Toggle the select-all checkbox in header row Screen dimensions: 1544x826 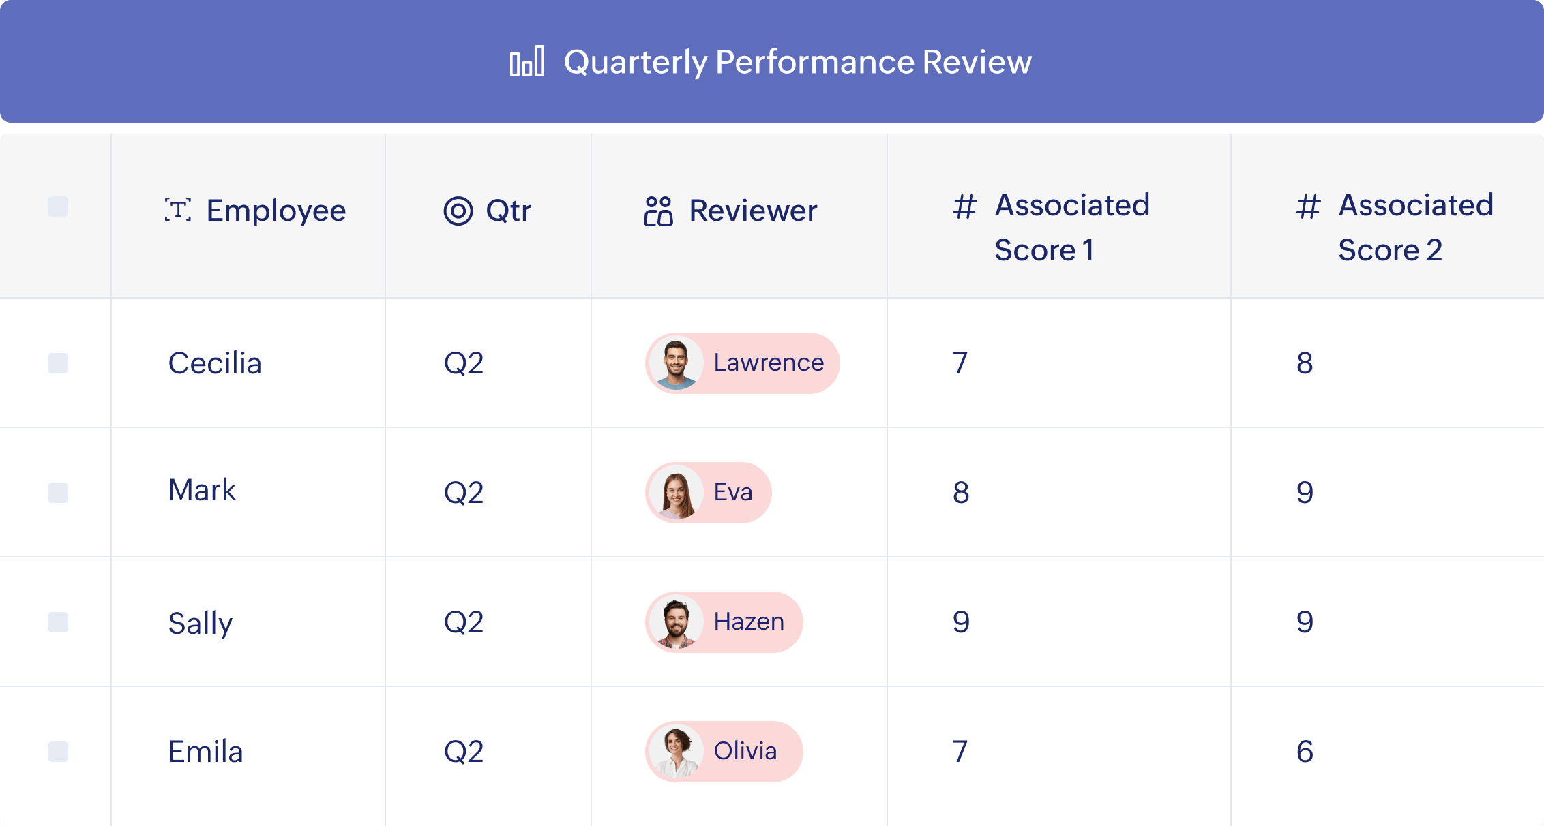point(58,206)
